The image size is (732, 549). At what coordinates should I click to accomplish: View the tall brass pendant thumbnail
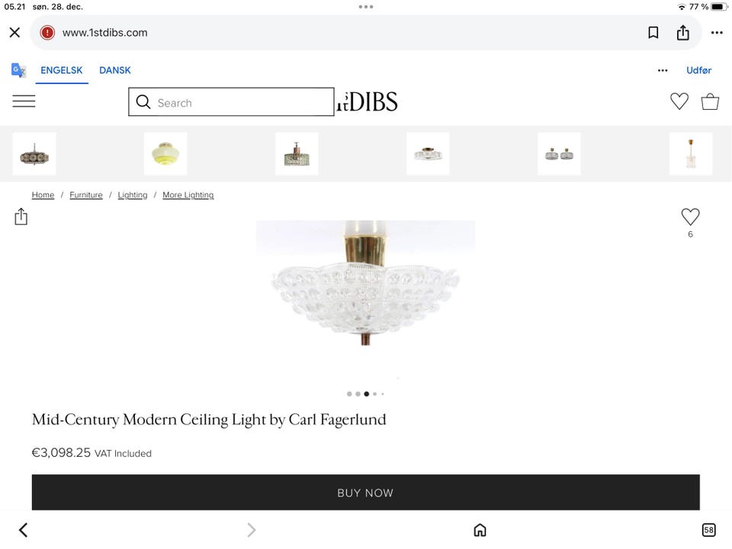[x=691, y=154]
